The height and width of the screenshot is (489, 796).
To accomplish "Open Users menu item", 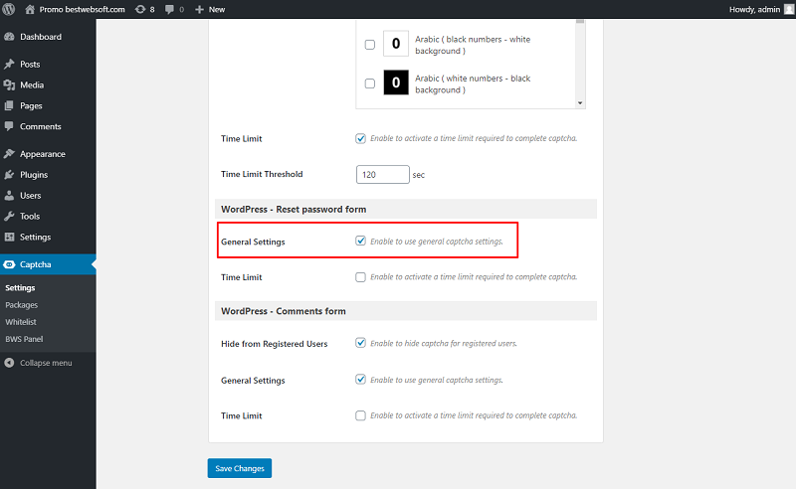I will point(48,195).
